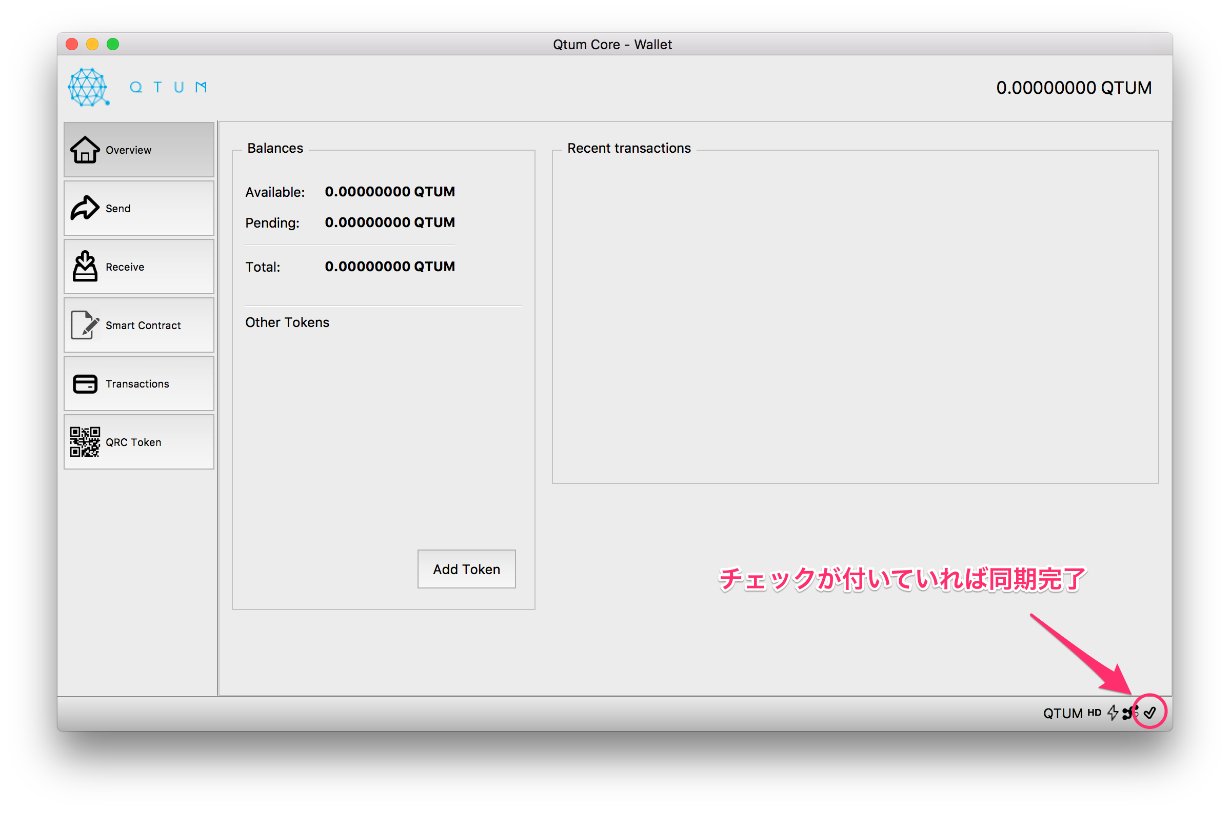Click the Total: label
The height and width of the screenshot is (813, 1230).
263,268
